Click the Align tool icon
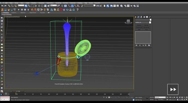 pyautogui.click(x=101, y=6)
